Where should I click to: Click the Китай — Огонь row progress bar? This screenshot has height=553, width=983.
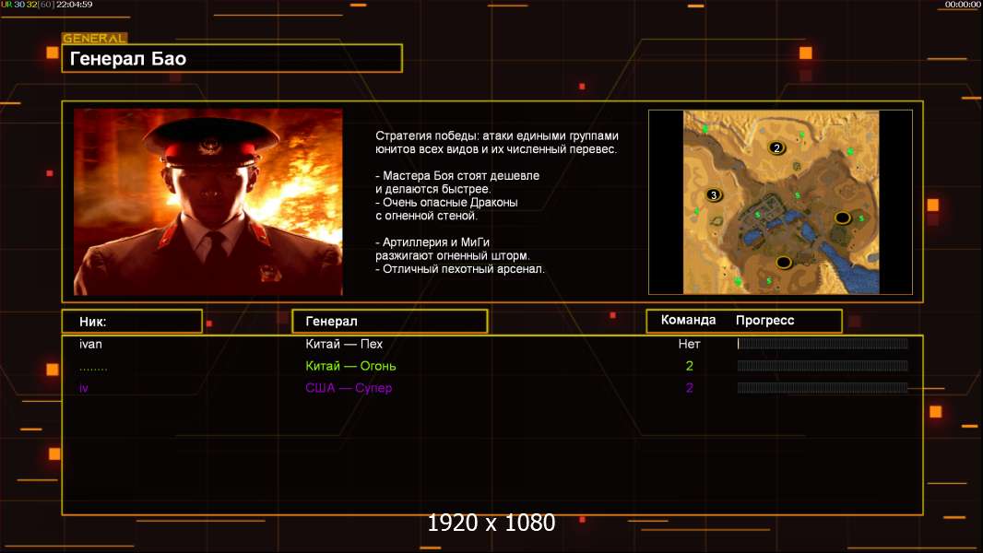point(823,366)
